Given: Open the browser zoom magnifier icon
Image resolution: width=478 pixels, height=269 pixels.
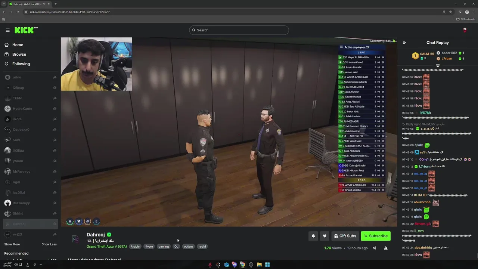Looking at the screenshot, I should 444,12.
